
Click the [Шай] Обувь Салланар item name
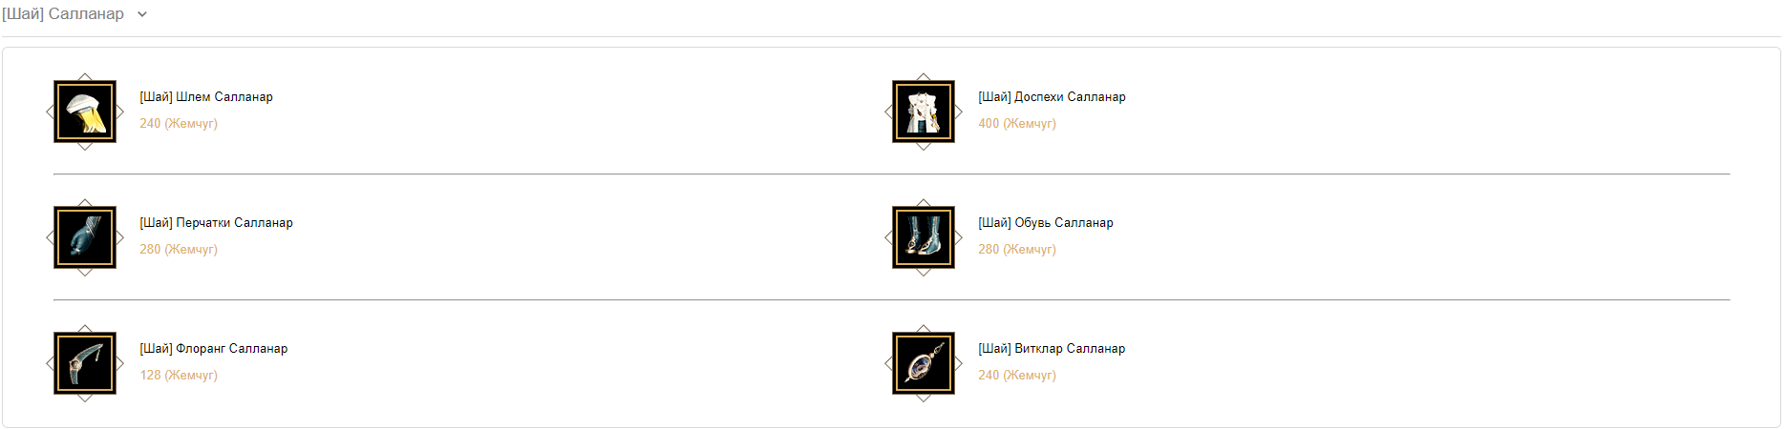(x=1046, y=223)
